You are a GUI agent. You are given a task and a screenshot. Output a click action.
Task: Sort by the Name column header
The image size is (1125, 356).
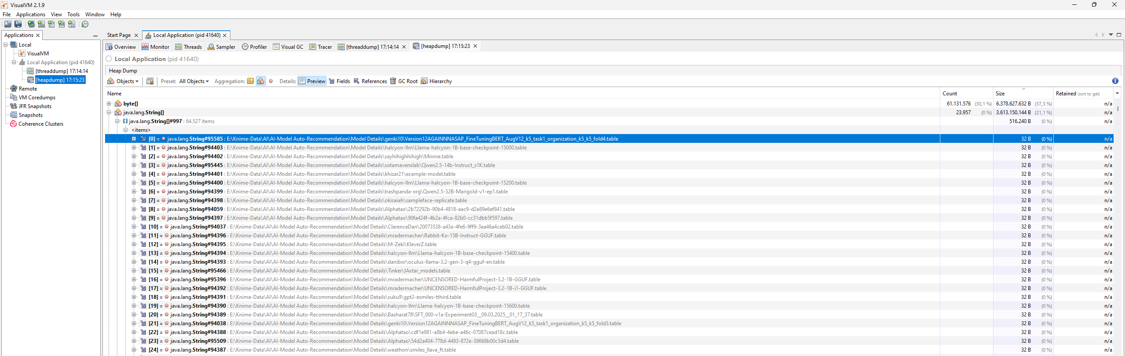(522, 93)
